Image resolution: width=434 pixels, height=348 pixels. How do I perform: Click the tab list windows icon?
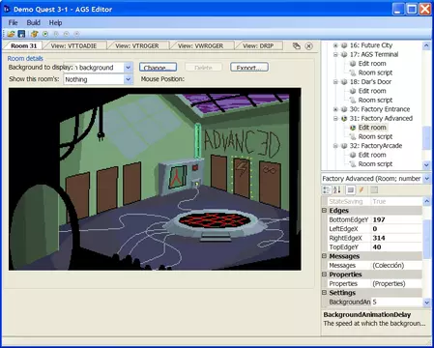pos(297,46)
